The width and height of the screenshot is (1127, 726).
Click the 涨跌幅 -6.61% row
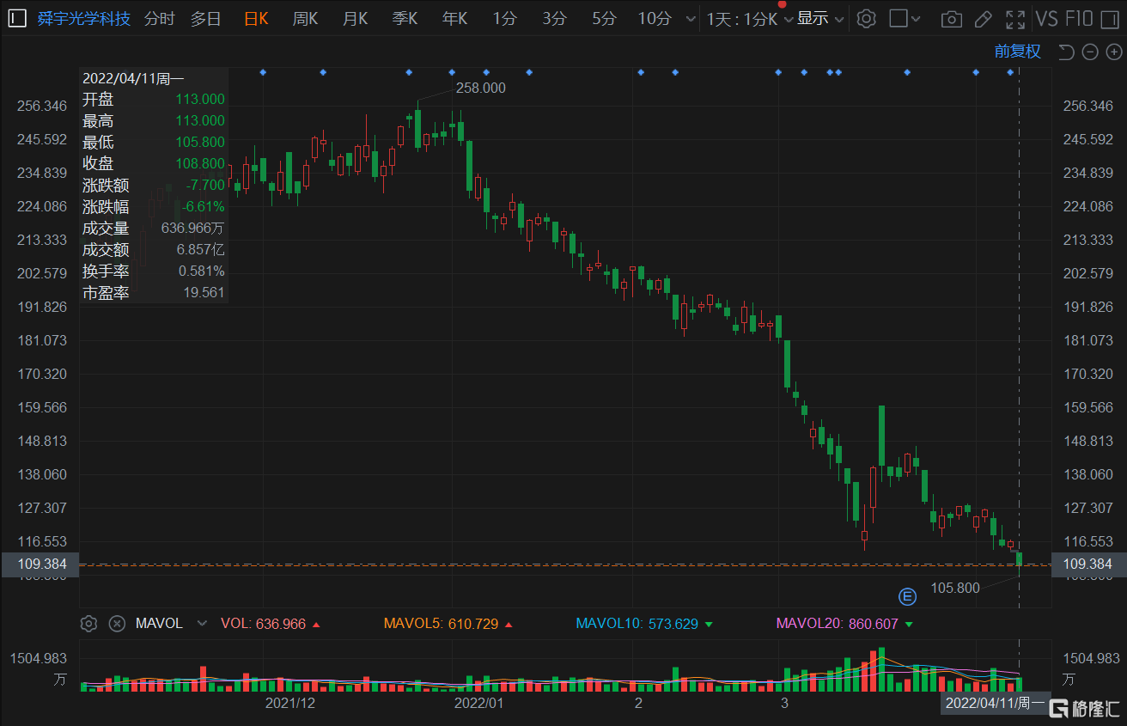tap(154, 206)
